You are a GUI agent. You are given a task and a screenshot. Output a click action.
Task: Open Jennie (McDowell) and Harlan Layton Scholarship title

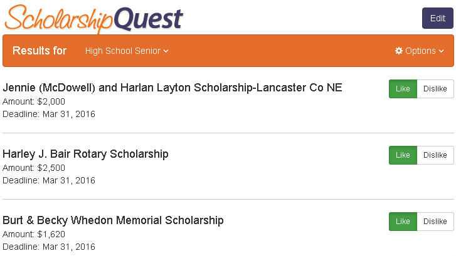[x=172, y=88]
